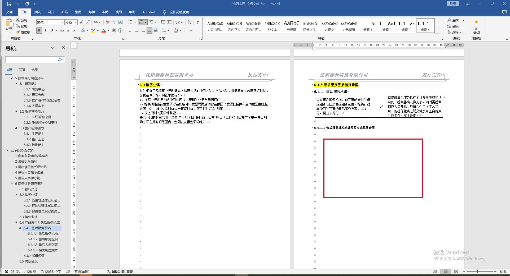Toggle Italic formatting
This screenshot has width=510, height=276.
[45, 30]
